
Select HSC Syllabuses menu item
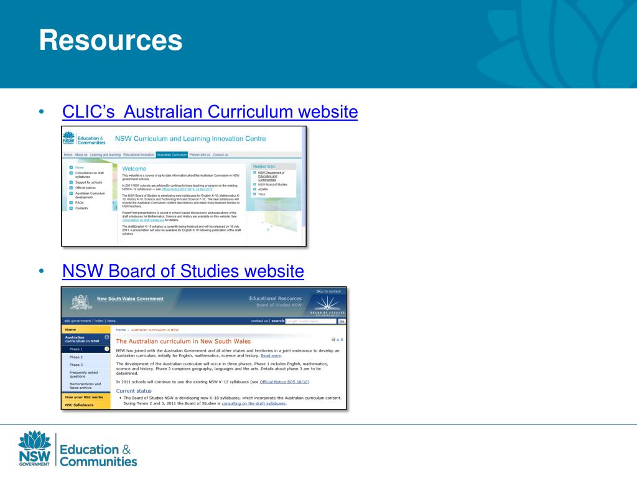click(86, 405)
